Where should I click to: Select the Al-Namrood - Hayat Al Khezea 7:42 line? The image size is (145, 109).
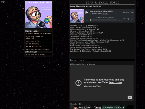click(84, 29)
